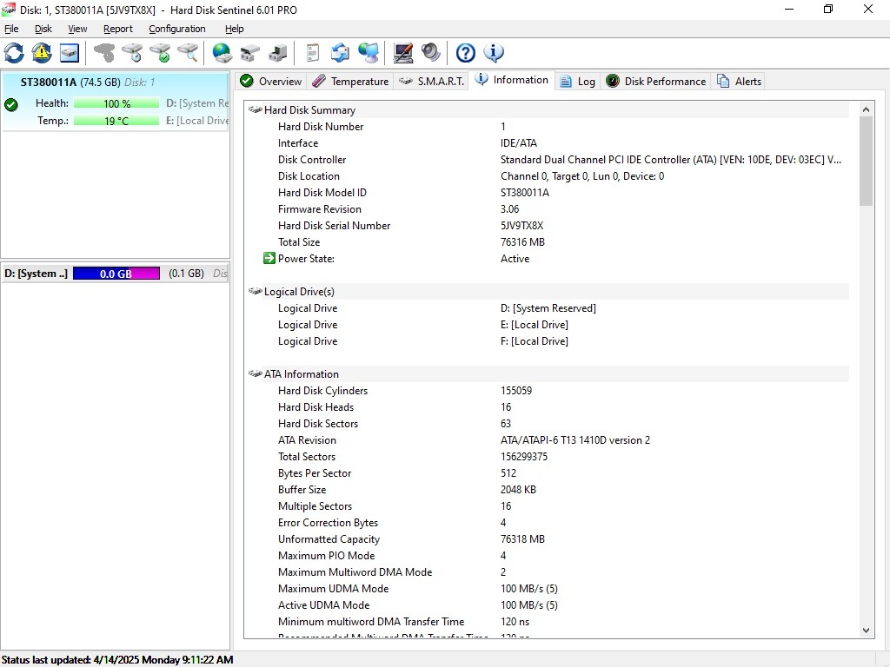The width and height of the screenshot is (890, 667).
Task: Click the Interface value IDE/ATA
Action: (519, 143)
